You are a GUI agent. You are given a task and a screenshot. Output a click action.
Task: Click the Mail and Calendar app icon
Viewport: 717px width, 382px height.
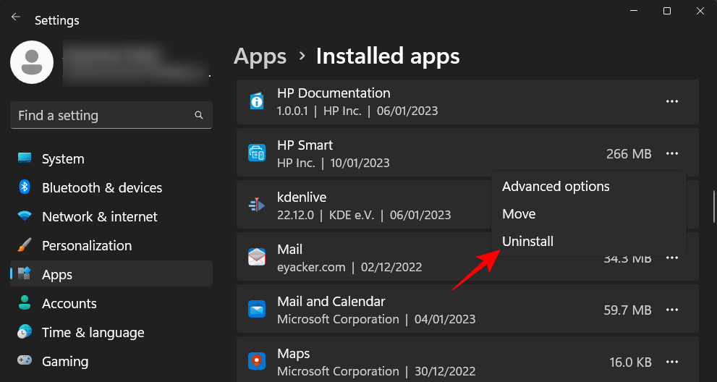(x=257, y=310)
